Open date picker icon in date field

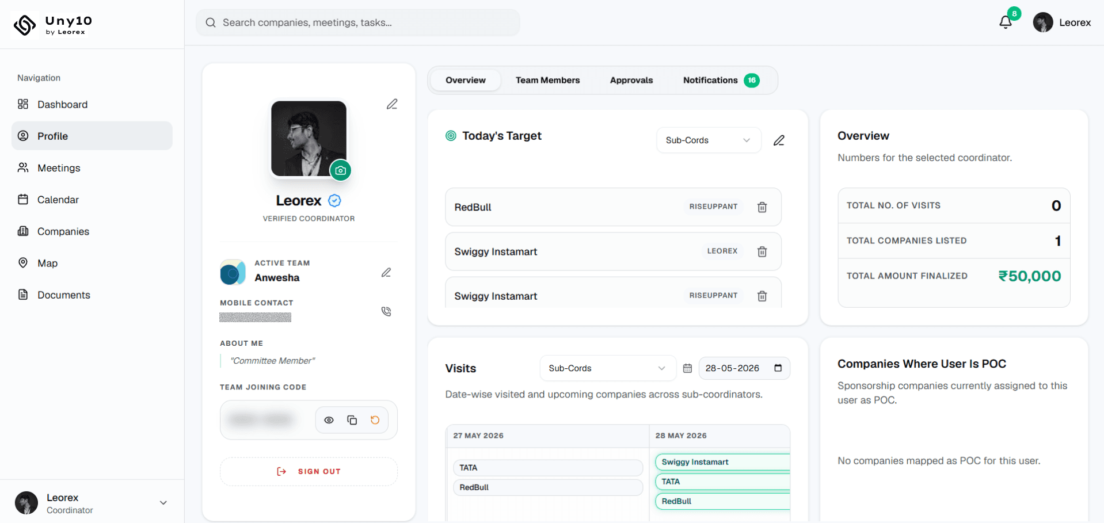coord(778,368)
